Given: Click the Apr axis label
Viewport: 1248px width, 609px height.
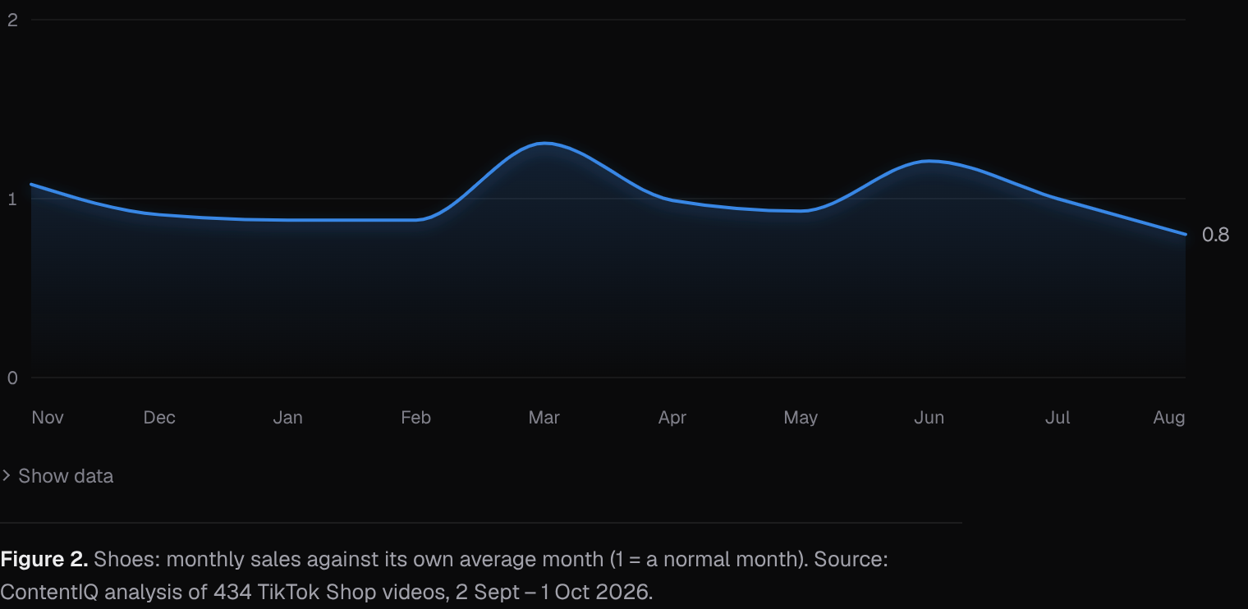Looking at the screenshot, I should pos(672,418).
